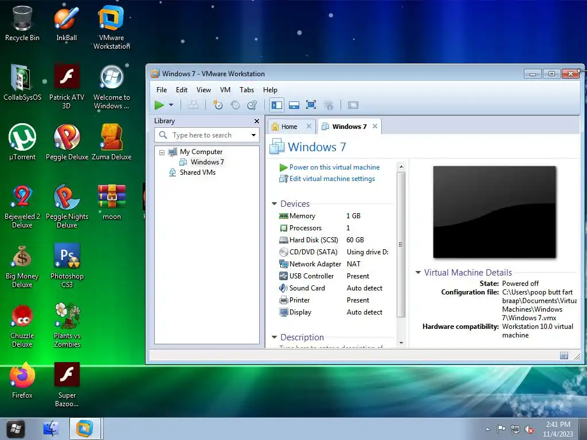The image size is (587, 440).
Task: Click the scroll down arrow in devices pane
Action: (401, 343)
